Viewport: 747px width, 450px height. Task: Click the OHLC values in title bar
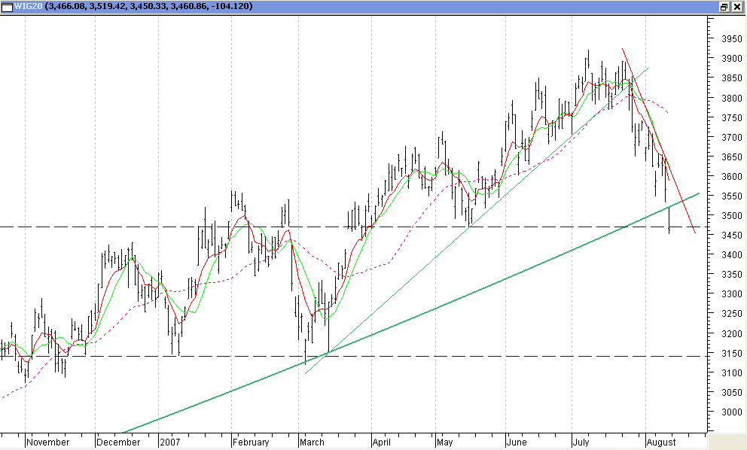pyautogui.click(x=148, y=6)
